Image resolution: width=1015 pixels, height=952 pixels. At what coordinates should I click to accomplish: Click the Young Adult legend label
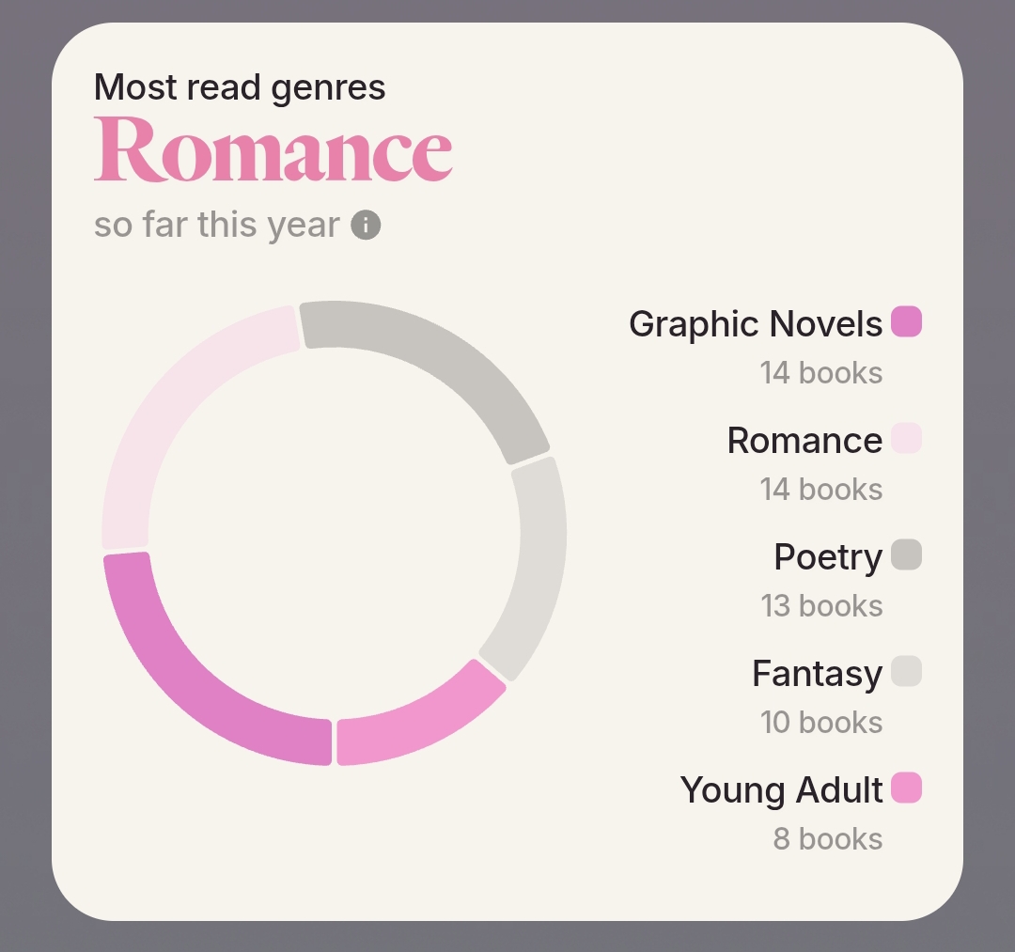[781, 790]
